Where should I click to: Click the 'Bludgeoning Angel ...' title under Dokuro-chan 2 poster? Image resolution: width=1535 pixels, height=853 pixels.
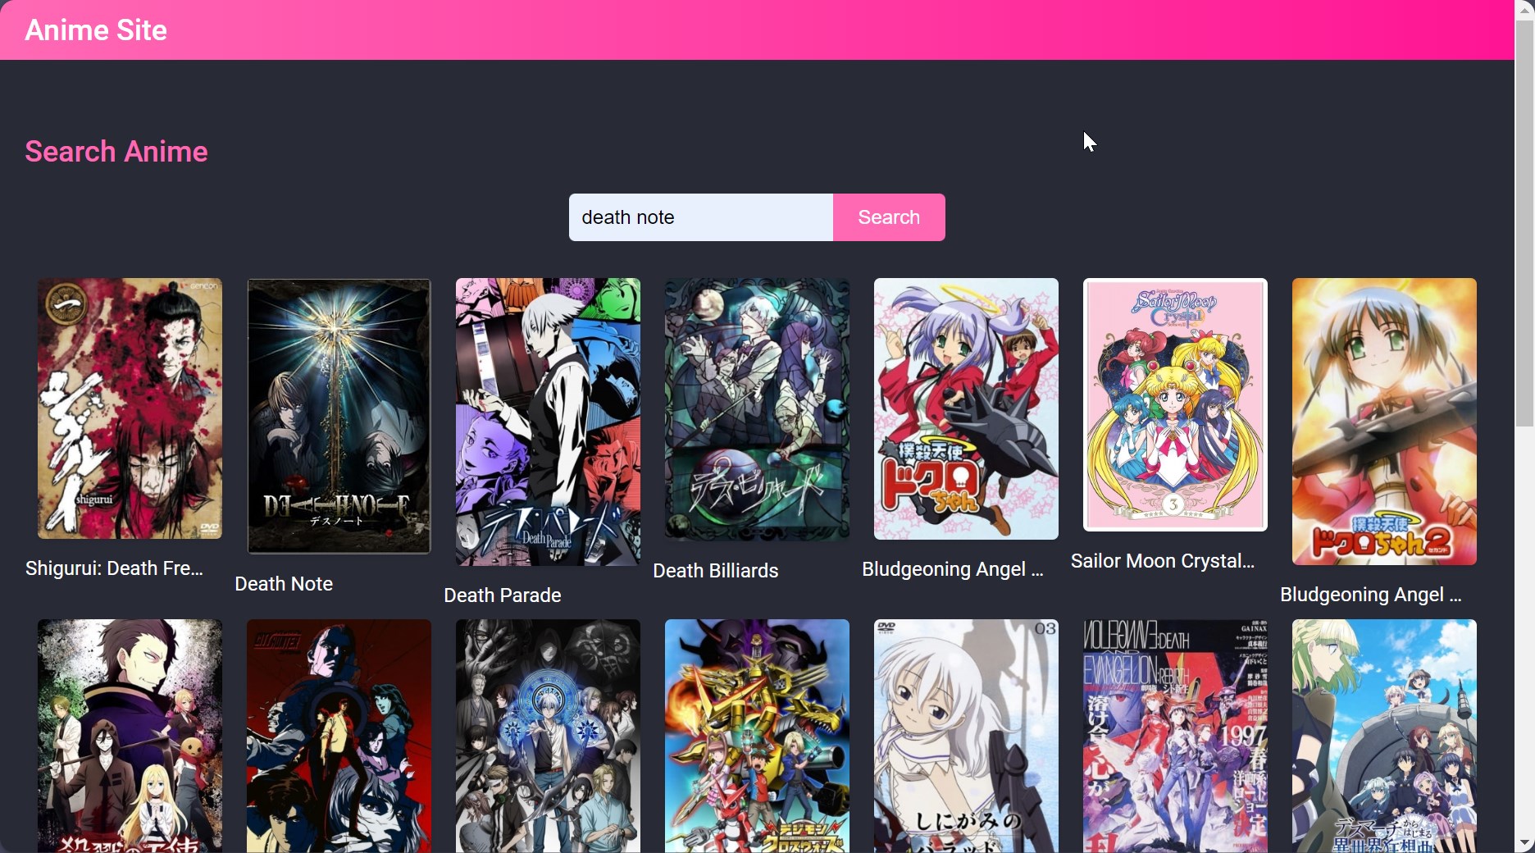coord(1371,595)
